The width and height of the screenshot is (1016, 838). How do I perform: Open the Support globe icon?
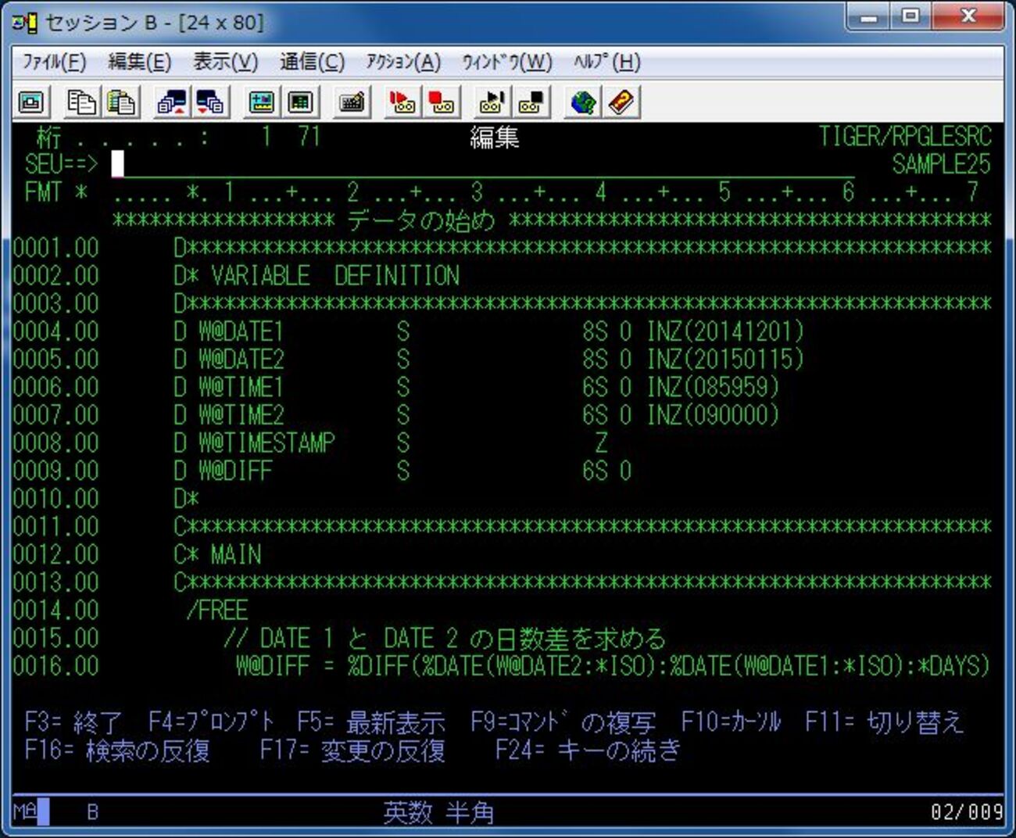pos(582,102)
